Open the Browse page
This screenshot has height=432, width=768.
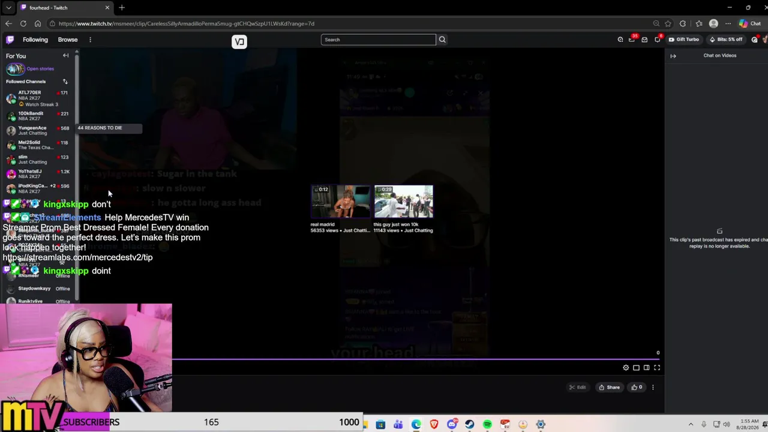(68, 40)
